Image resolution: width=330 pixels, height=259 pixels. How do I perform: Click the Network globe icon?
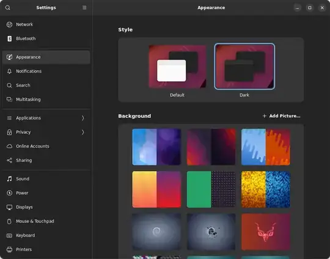pos(9,24)
